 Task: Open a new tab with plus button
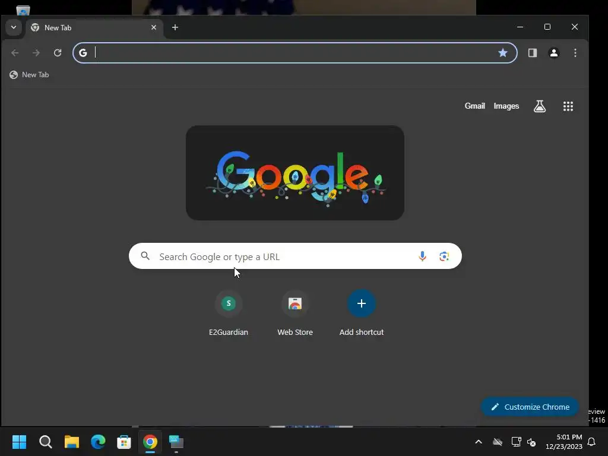(x=175, y=27)
